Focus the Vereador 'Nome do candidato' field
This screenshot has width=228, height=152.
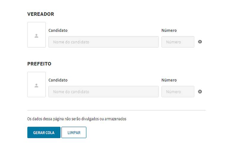(104, 42)
